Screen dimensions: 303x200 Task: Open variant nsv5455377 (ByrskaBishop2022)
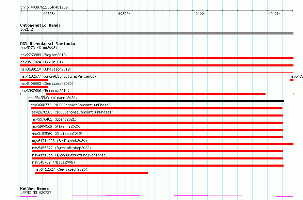62,148
